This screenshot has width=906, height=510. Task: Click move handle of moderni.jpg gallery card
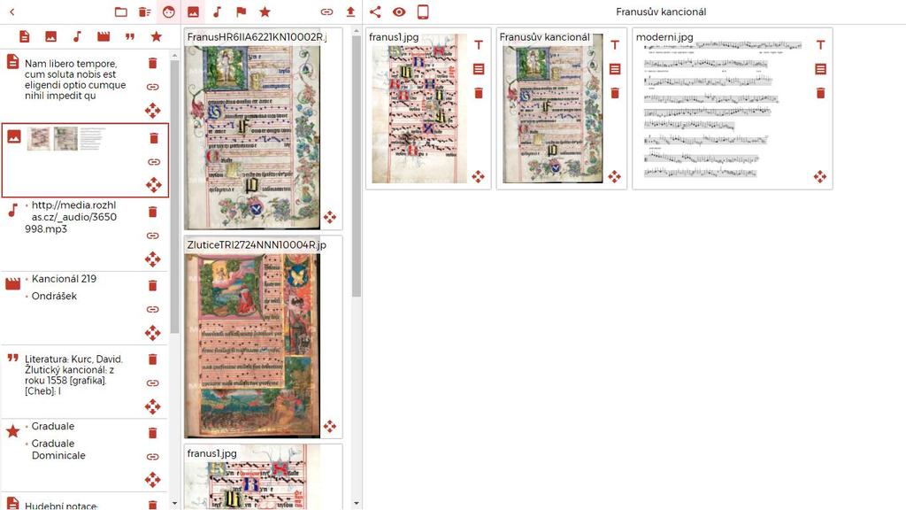point(820,176)
